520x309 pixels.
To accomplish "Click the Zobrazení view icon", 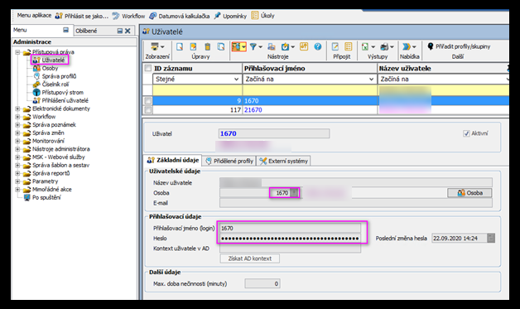I will point(155,46).
